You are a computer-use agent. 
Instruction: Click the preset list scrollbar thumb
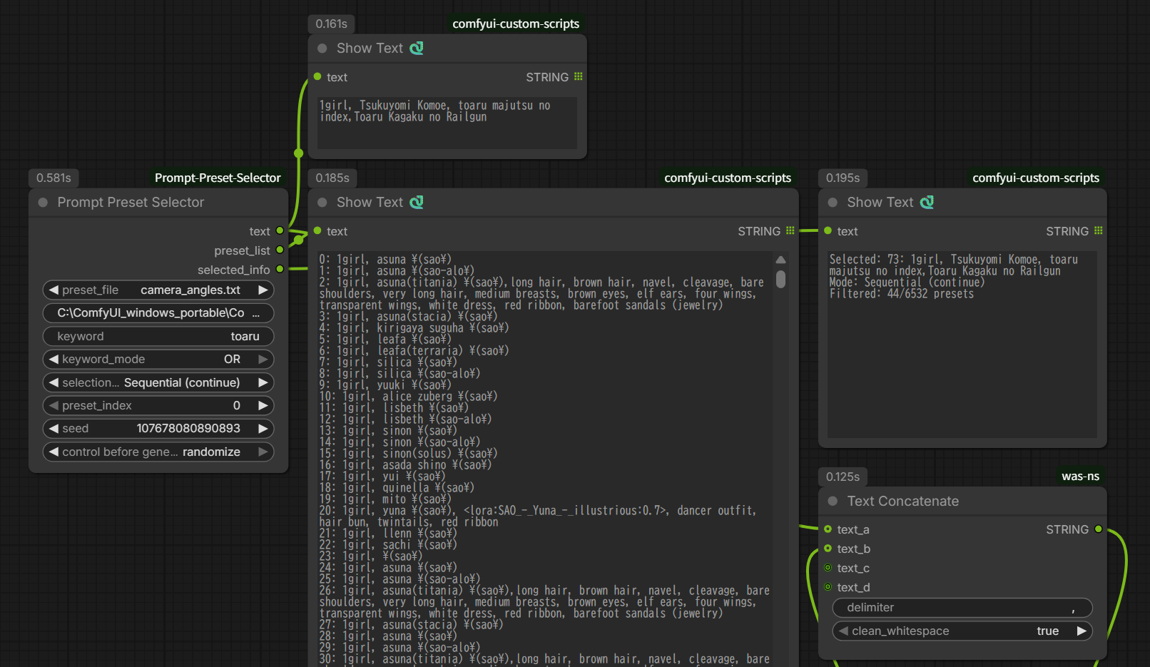(780, 279)
